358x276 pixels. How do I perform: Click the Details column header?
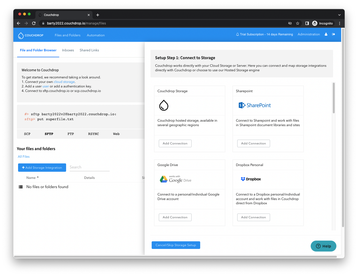click(89, 178)
